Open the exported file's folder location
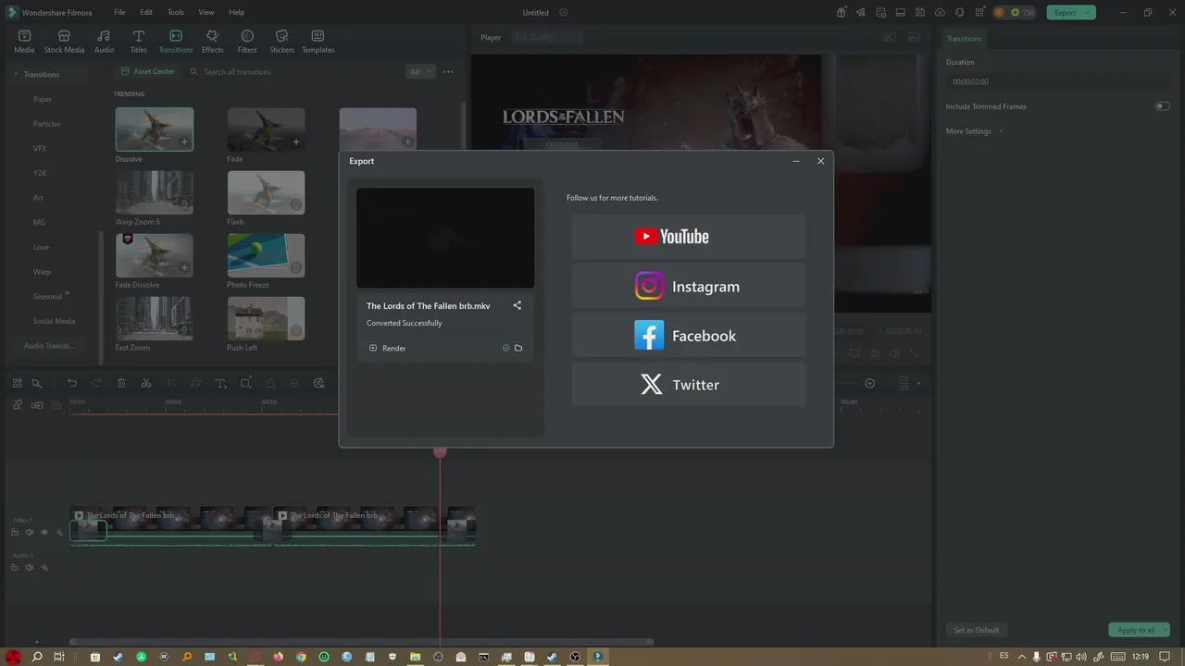Screen dimensions: 1185x666 pos(518,348)
